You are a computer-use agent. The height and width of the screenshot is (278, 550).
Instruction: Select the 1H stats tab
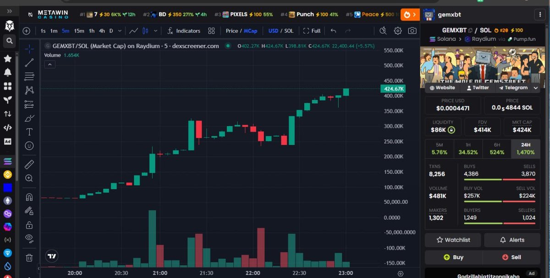[468, 149]
